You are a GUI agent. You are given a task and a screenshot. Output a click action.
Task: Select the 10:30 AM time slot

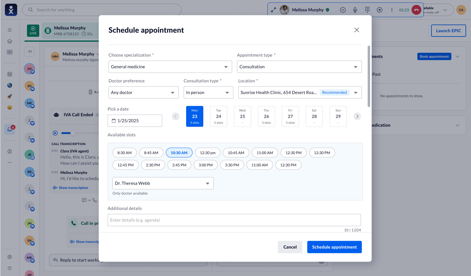[179, 153]
